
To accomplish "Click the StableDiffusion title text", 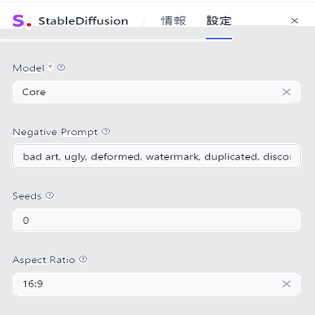I will click(83, 21).
